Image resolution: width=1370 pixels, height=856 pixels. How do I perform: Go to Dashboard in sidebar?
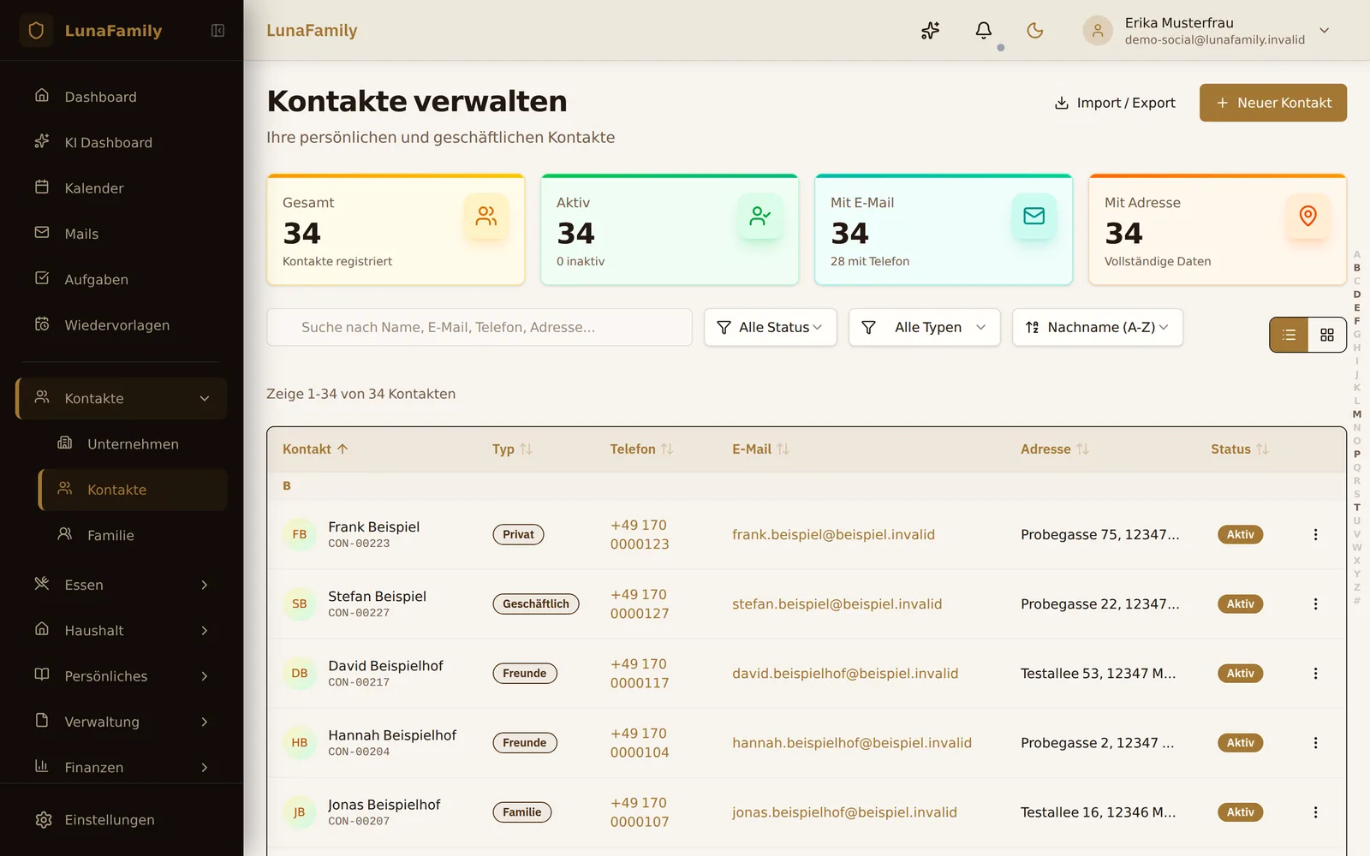coord(122,97)
